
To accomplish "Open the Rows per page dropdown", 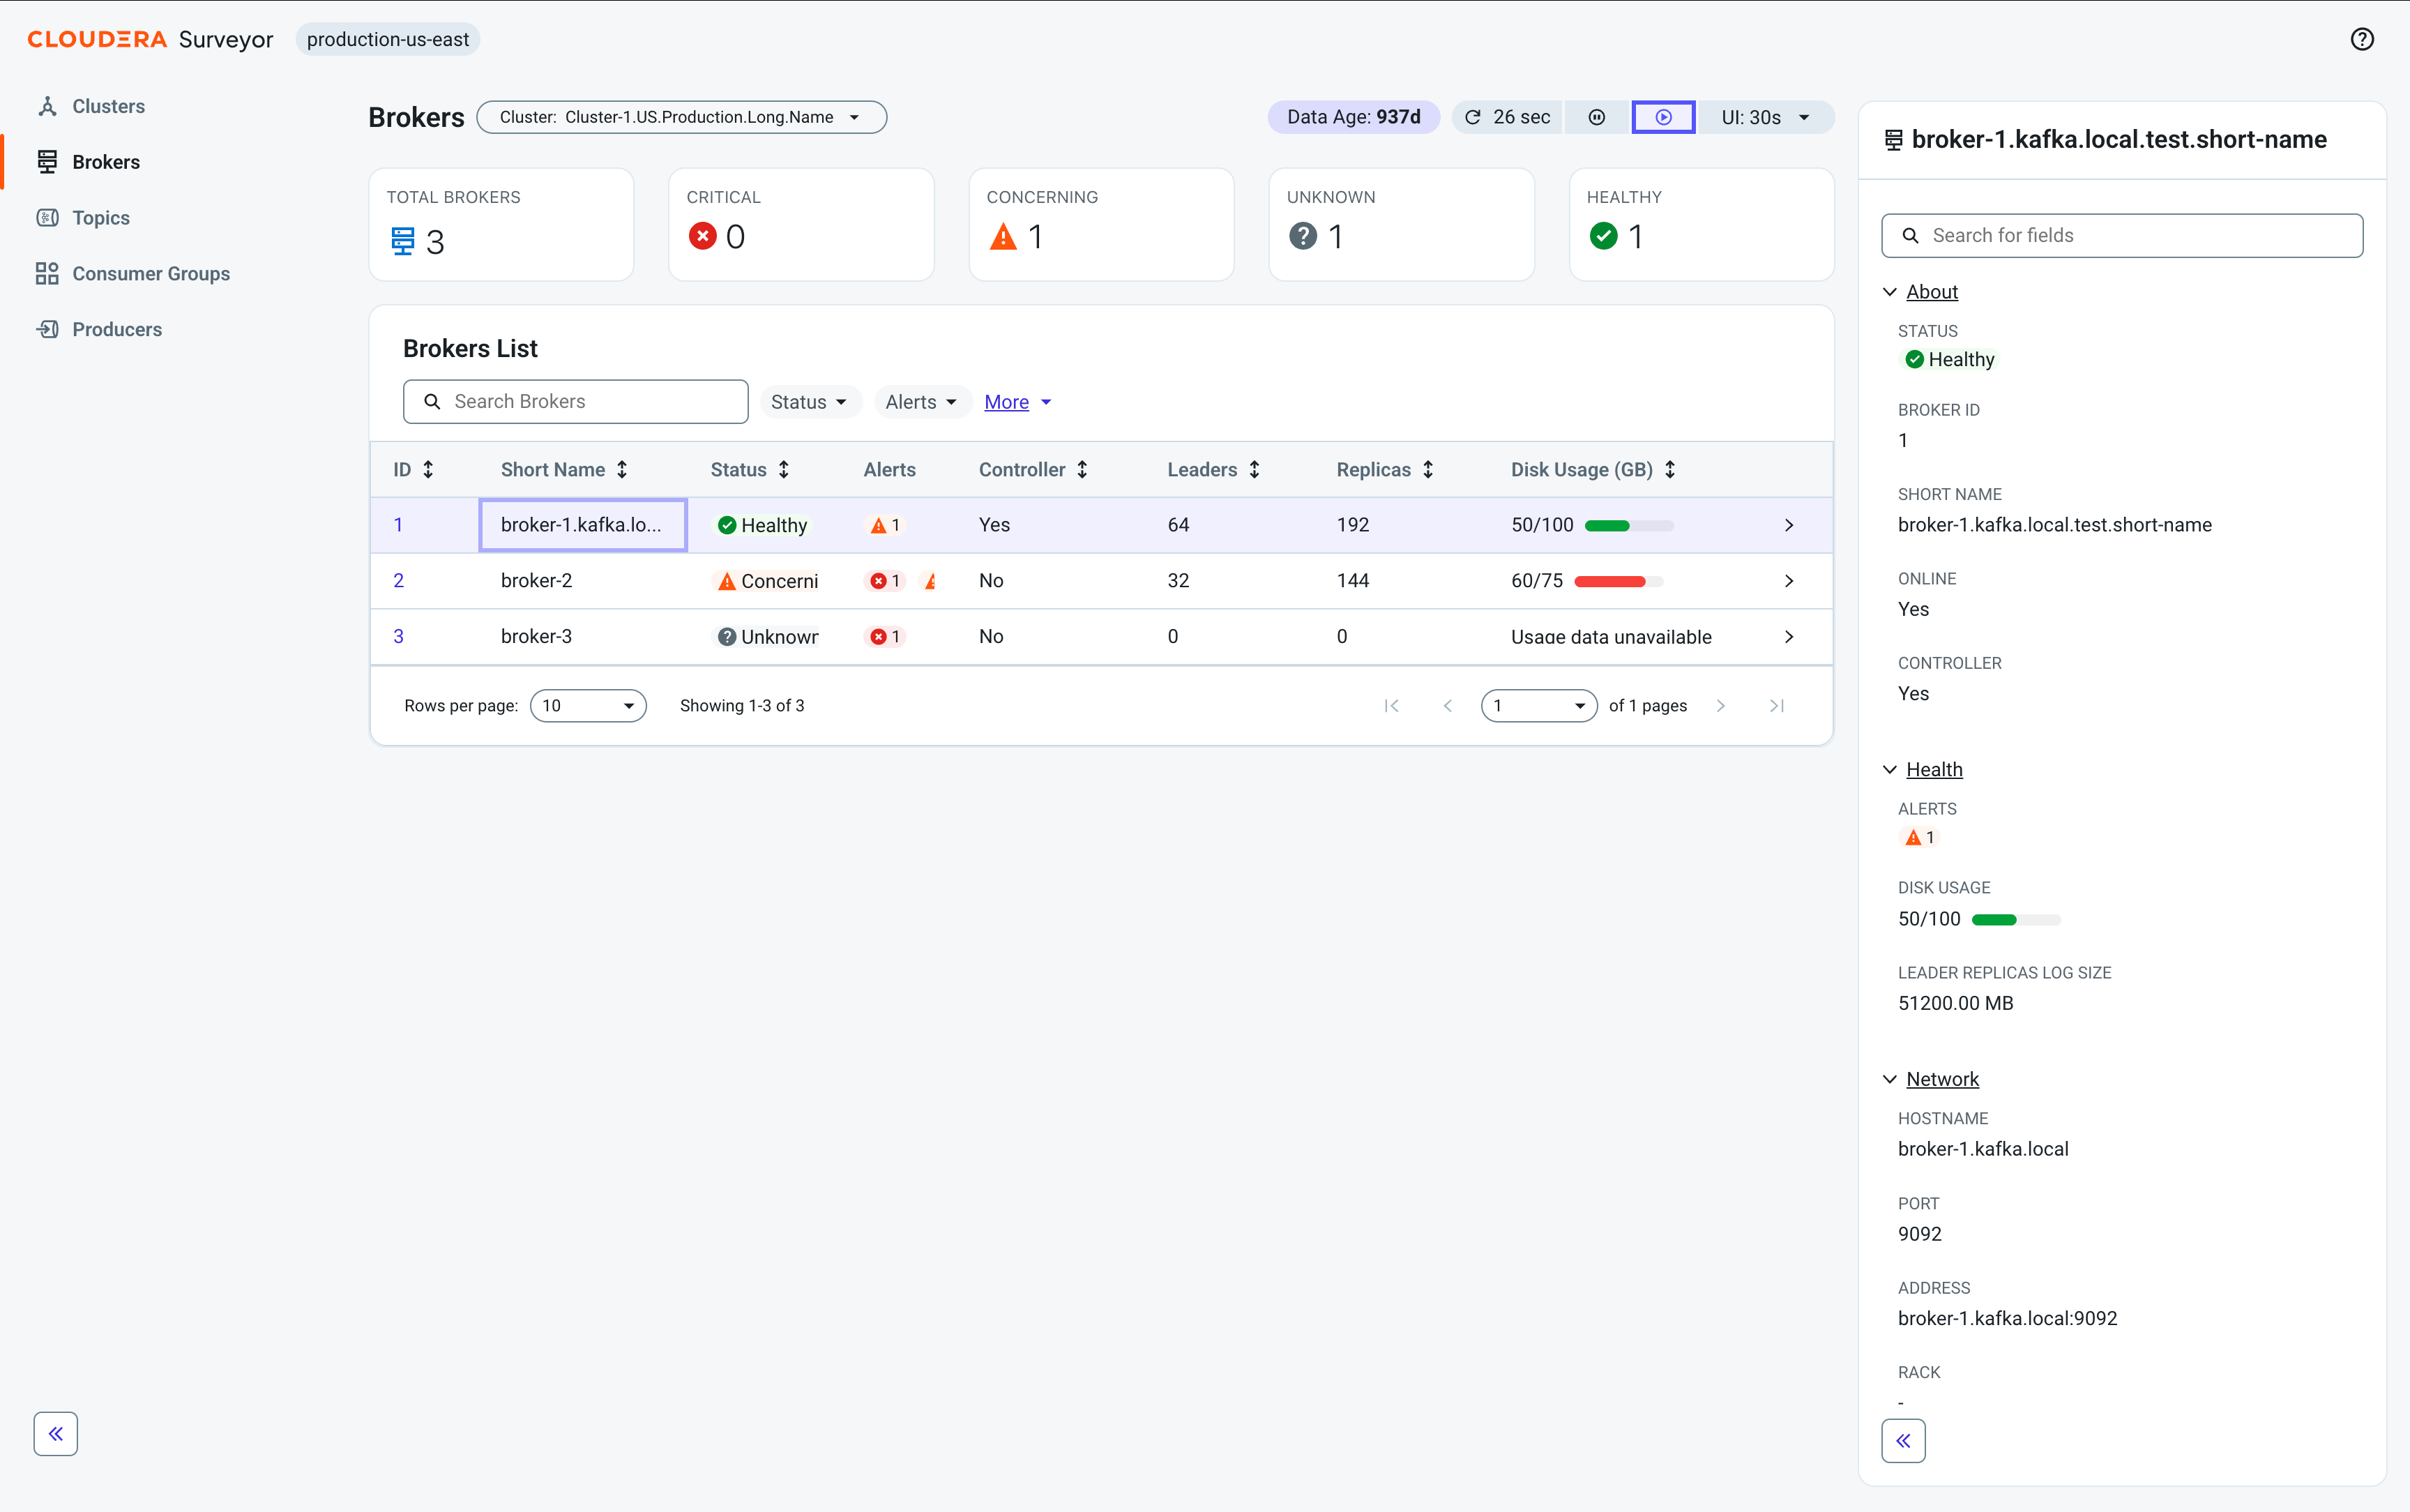I will [x=588, y=706].
